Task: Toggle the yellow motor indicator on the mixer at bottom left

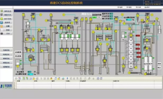Action: coord(30,60)
